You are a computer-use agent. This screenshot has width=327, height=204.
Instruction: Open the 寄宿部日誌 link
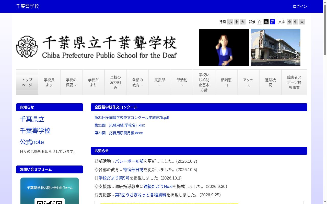tap(133, 170)
